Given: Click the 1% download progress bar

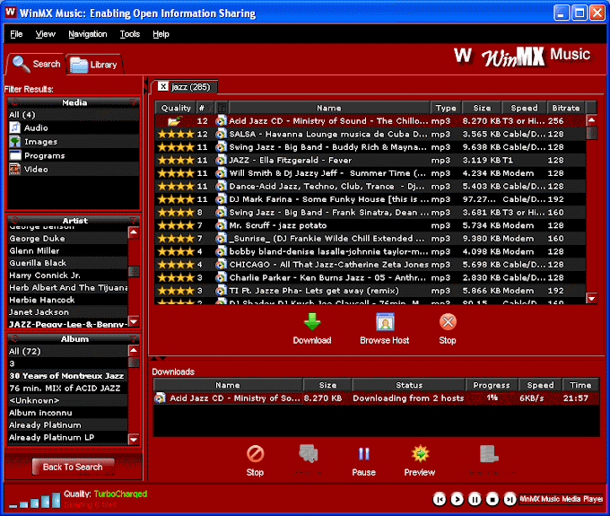Looking at the screenshot, I should (x=492, y=398).
